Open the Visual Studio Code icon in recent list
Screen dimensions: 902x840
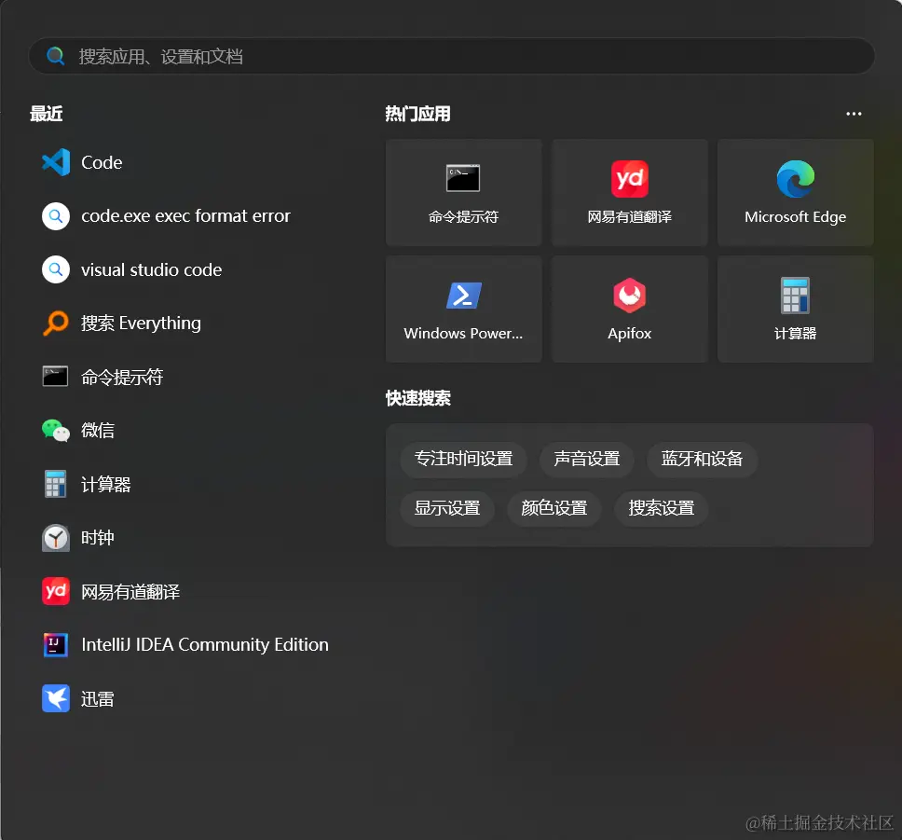(x=56, y=162)
